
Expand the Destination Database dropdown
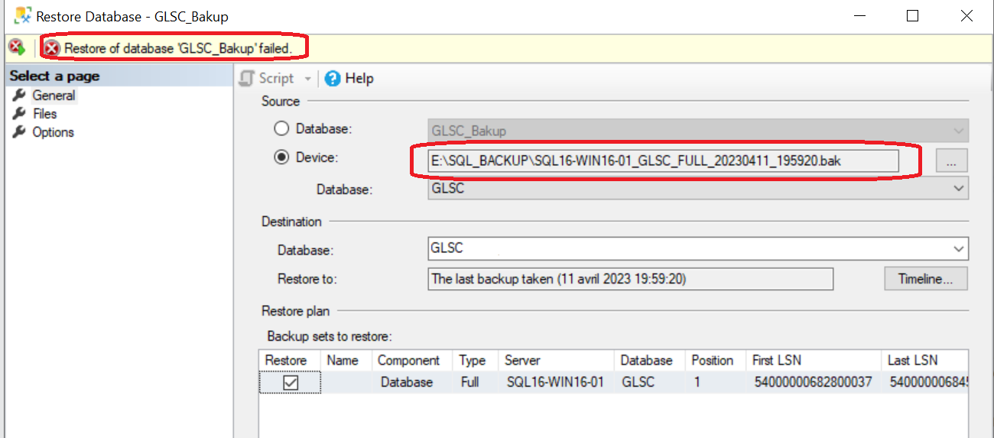tap(959, 248)
